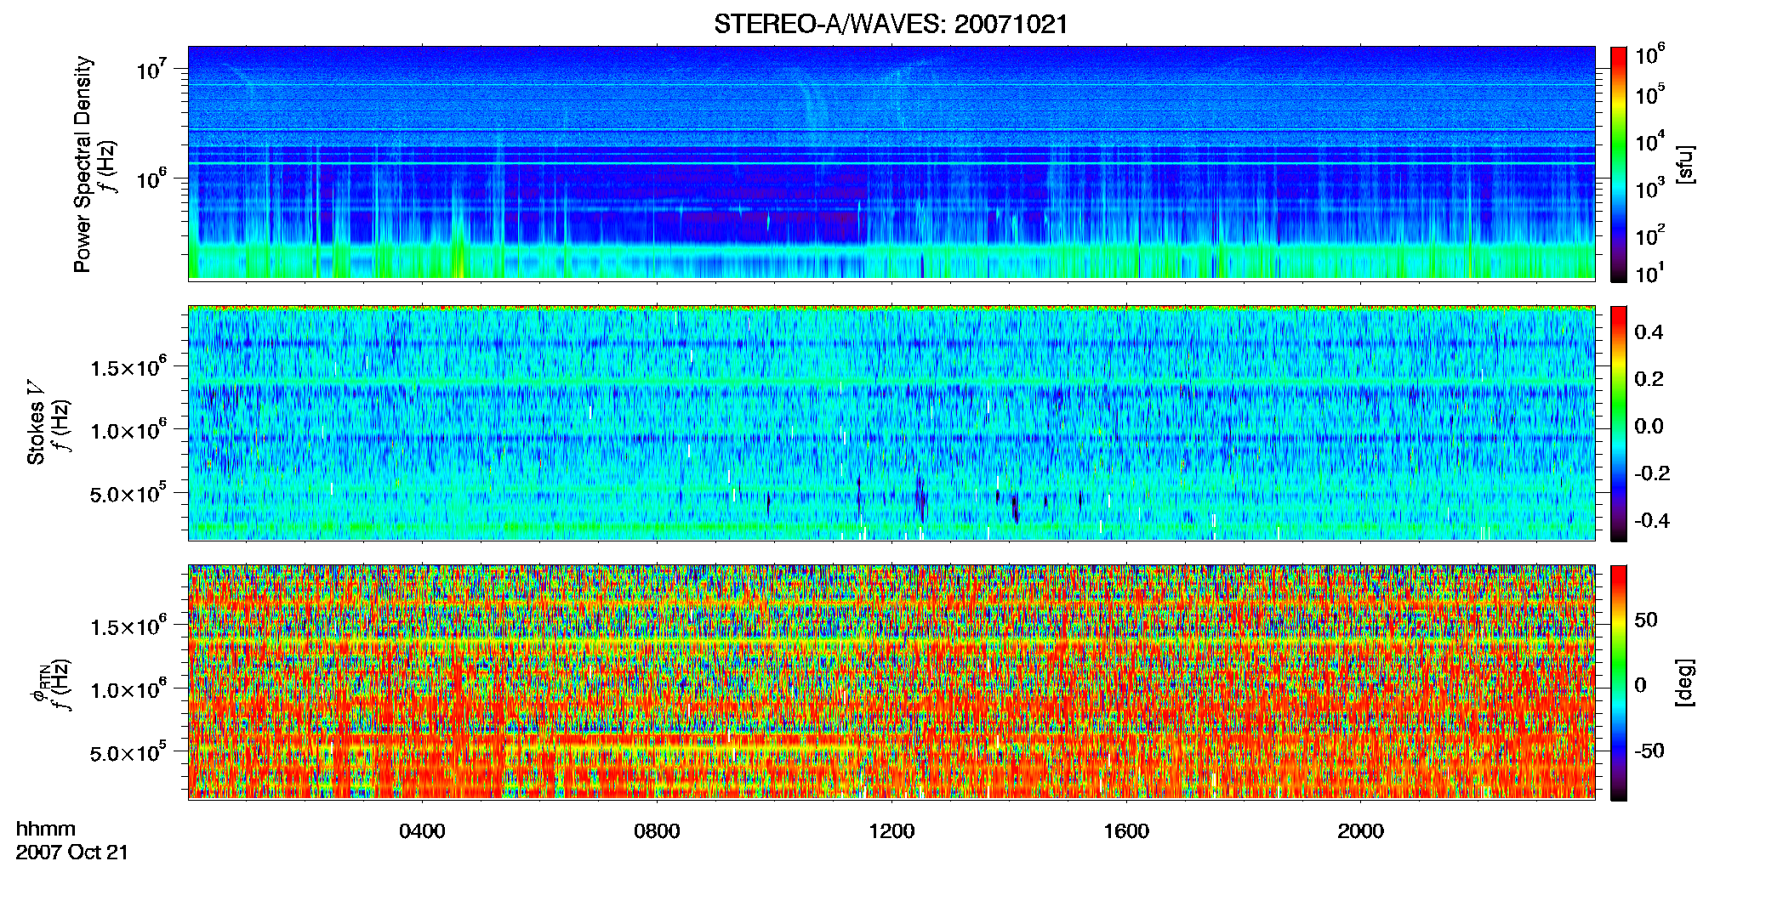Click the 10^4 color scale value
Image resolution: width=1783 pixels, height=918 pixels.
tap(1650, 142)
